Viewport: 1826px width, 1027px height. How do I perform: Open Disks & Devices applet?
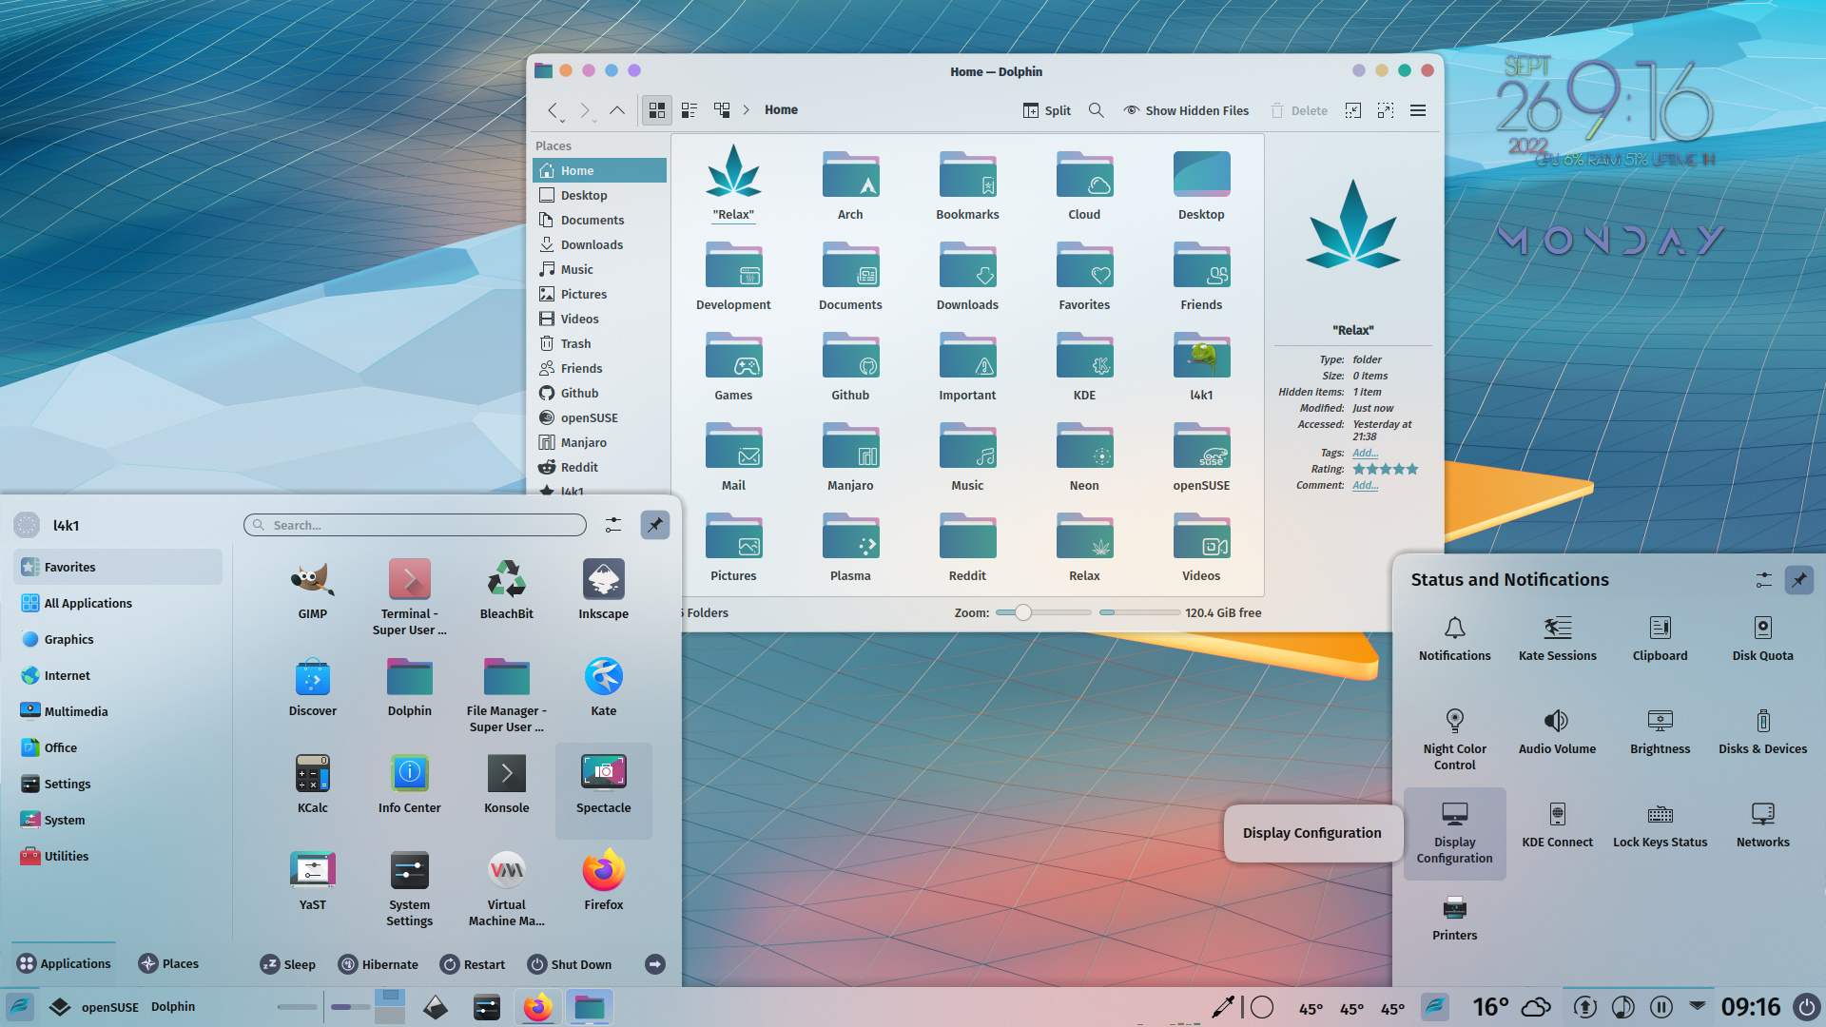(1762, 731)
